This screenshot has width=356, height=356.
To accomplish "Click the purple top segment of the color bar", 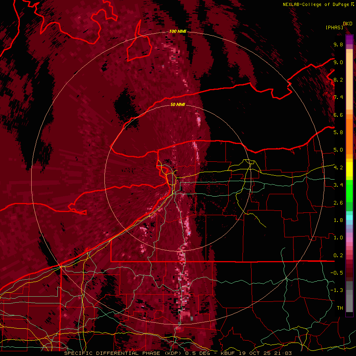I will [x=349, y=40].
